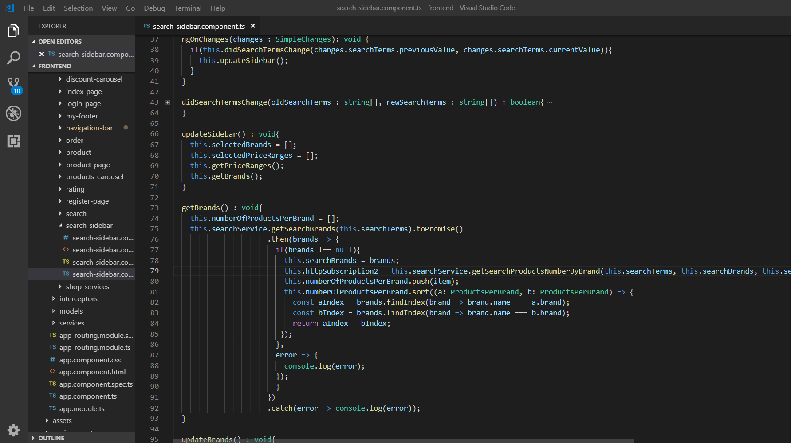Open the Help menu

(218, 8)
